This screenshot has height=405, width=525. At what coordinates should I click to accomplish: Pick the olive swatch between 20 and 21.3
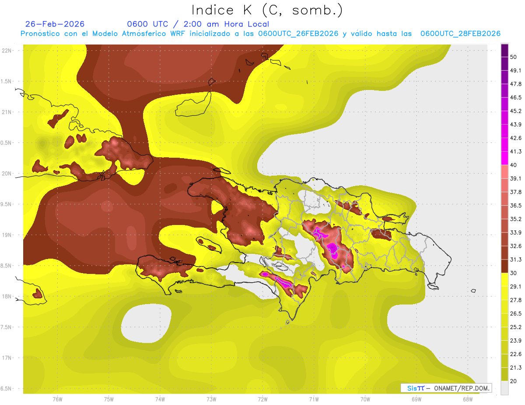click(505, 374)
